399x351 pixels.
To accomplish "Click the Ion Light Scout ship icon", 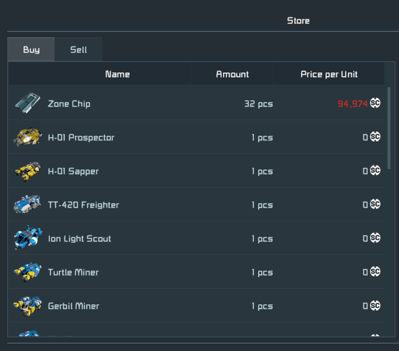I will tap(28, 238).
